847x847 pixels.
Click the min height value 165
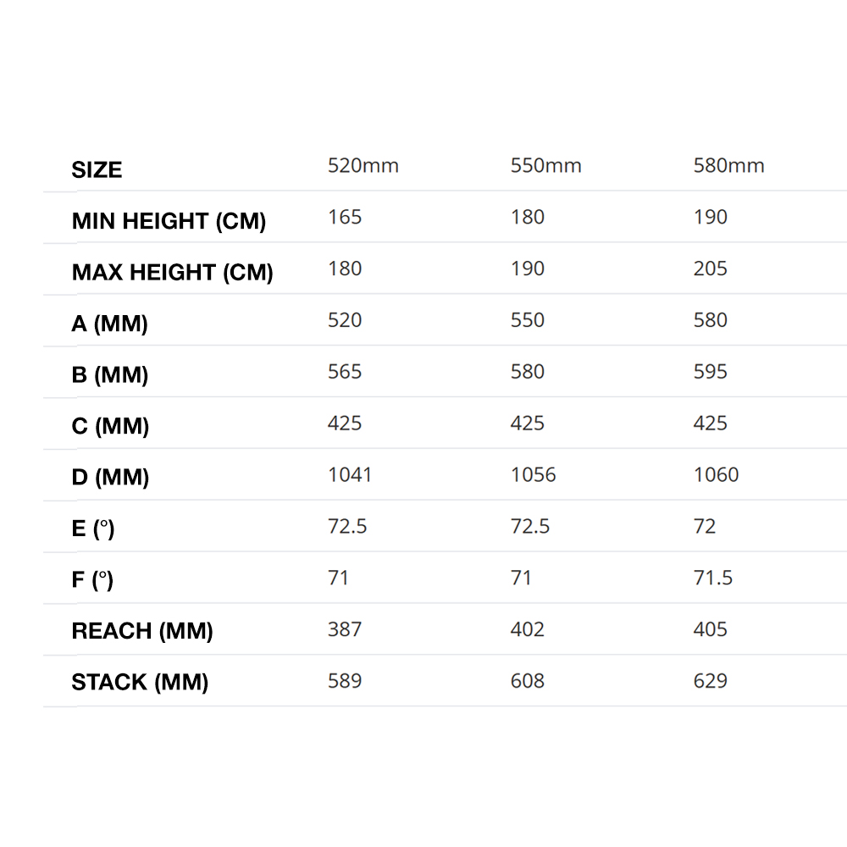[x=345, y=218]
